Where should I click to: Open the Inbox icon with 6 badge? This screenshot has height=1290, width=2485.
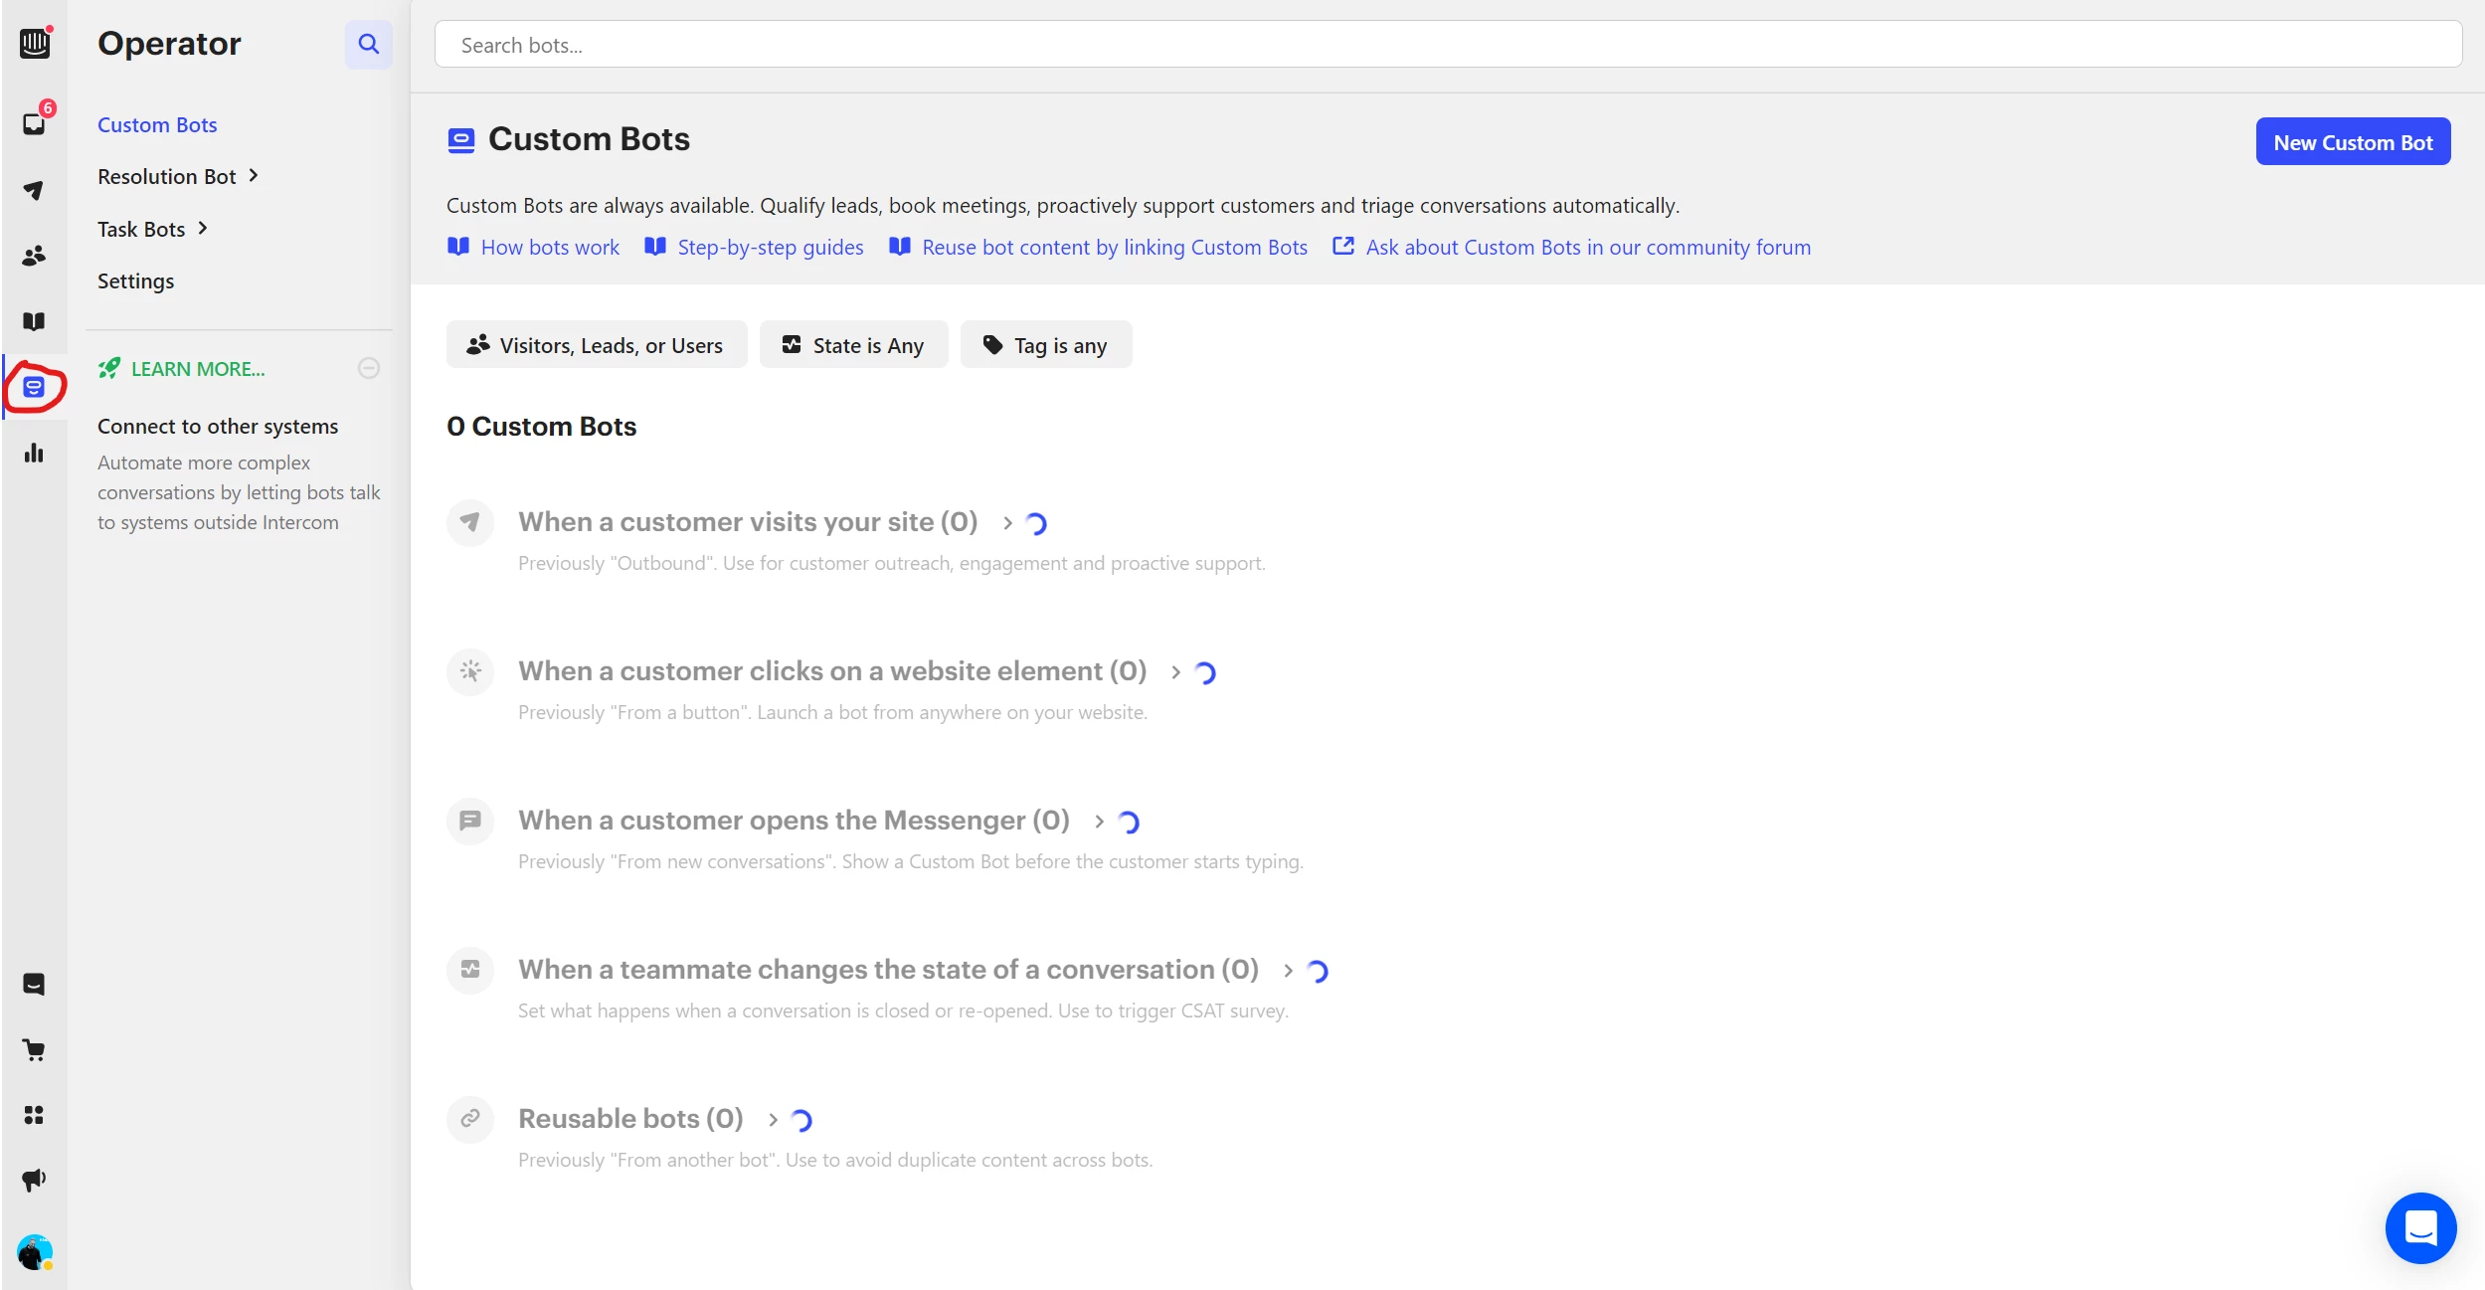pyautogui.click(x=35, y=123)
